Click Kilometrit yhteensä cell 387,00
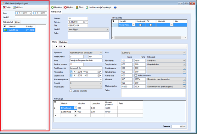This screenshot has width=197, height=134. (x=111, y=112)
